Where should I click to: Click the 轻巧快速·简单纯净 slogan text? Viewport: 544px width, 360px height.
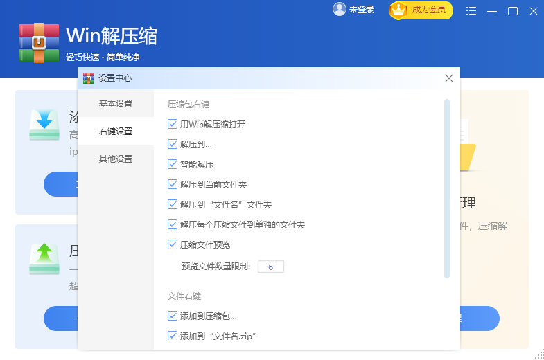(103, 57)
